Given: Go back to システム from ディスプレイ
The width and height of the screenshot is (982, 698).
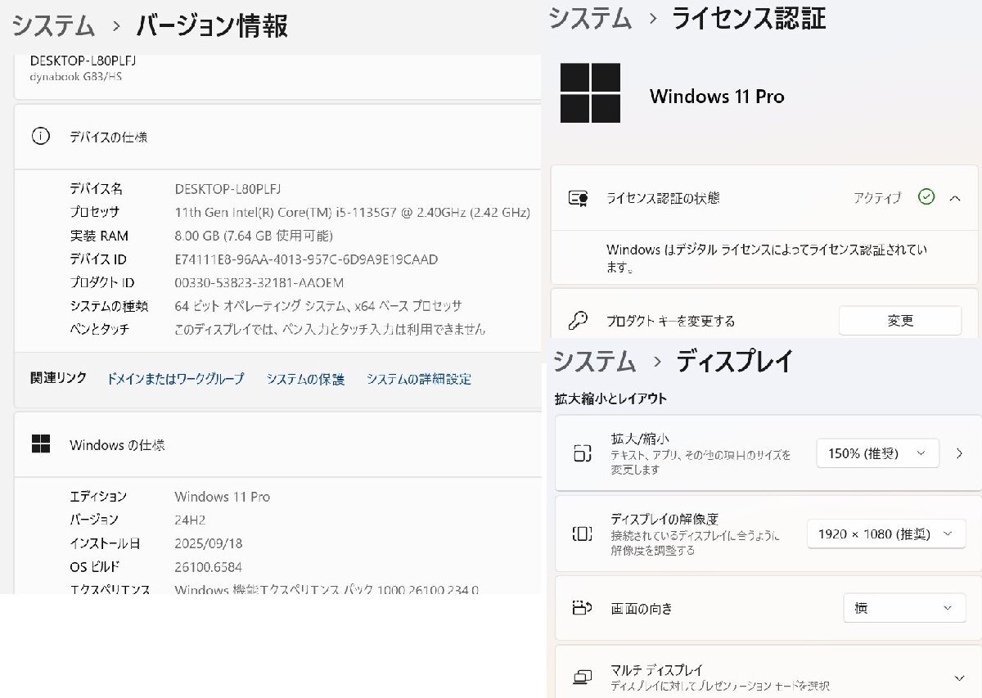Looking at the screenshot, I should (x=595, y=361).
